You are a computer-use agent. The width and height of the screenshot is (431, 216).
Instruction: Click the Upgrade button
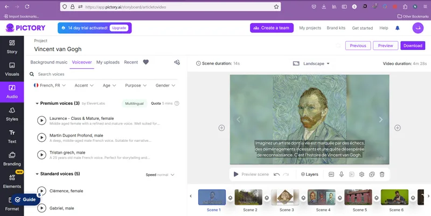(x=119, y=28)
